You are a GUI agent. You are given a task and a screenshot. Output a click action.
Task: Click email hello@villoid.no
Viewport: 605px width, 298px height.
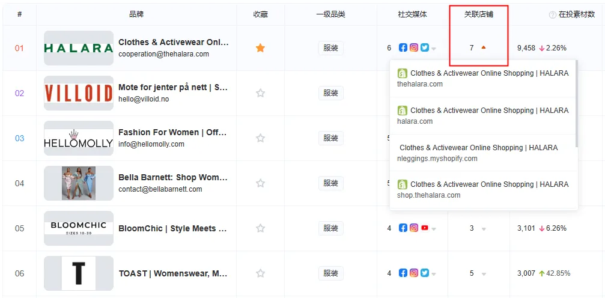144,99
